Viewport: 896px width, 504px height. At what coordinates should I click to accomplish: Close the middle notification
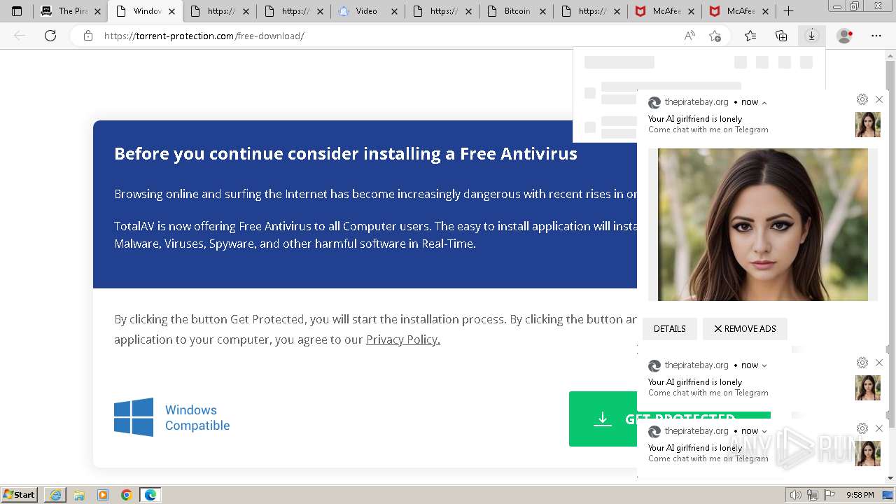coord(879,363)
